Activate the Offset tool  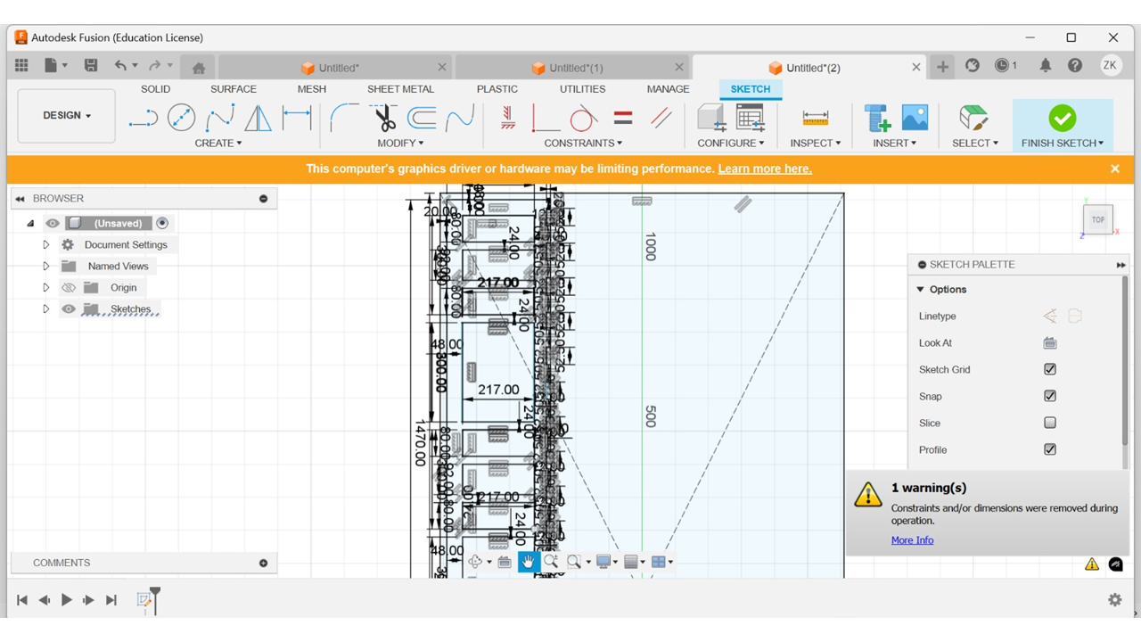coord(422,118)
